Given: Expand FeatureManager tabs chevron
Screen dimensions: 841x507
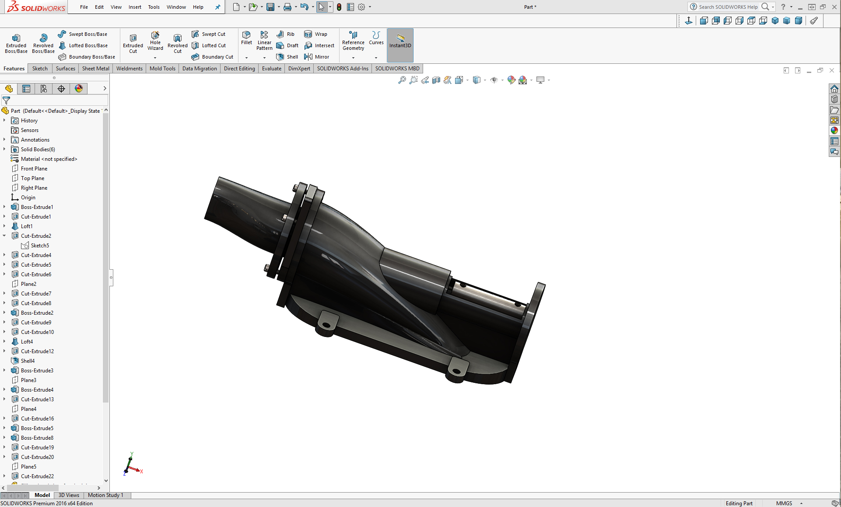Looking at the screenshot, I should (105, 88).
